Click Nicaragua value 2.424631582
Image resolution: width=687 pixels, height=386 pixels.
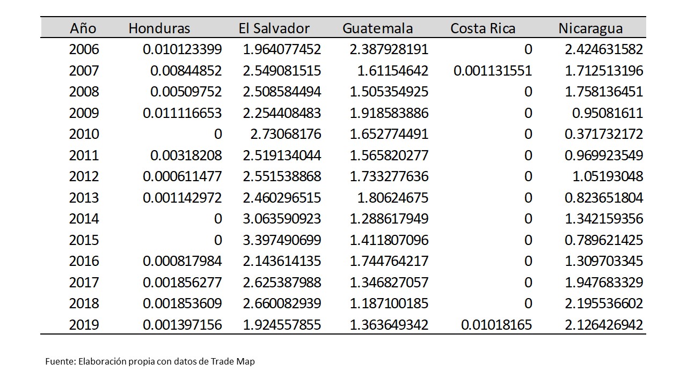tap(604, 50)
